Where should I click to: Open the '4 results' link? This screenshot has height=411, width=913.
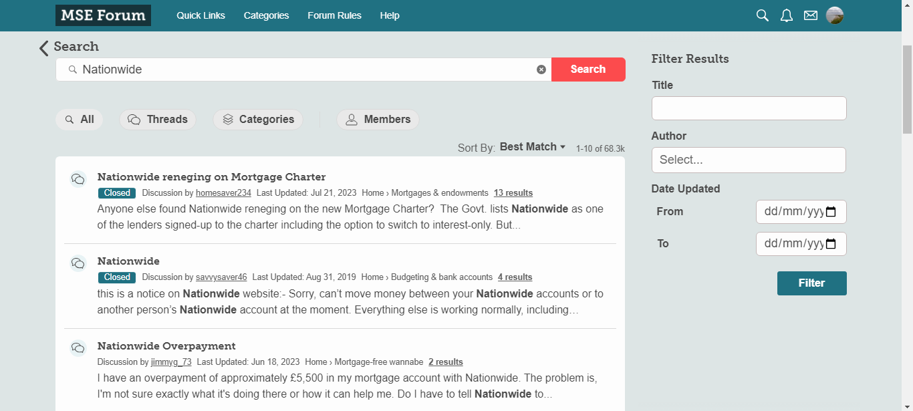(x=515, y=277)
